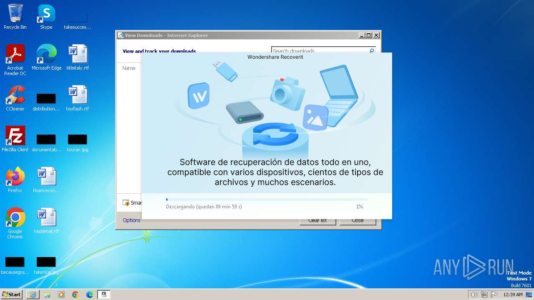Open haddetail.rtf document
The image size is (534, 300).
(46, 221)
